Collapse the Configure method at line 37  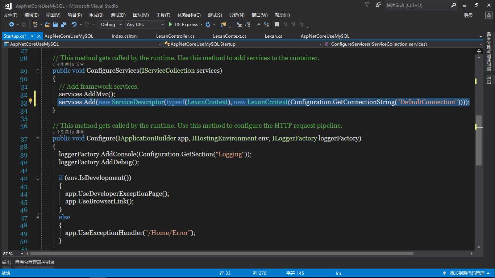point(38,139)
